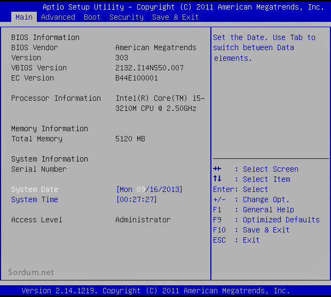Viewport: 331px width, 297px height.
Task: Switch to the Advanced tab
Action: click(58, 17)
